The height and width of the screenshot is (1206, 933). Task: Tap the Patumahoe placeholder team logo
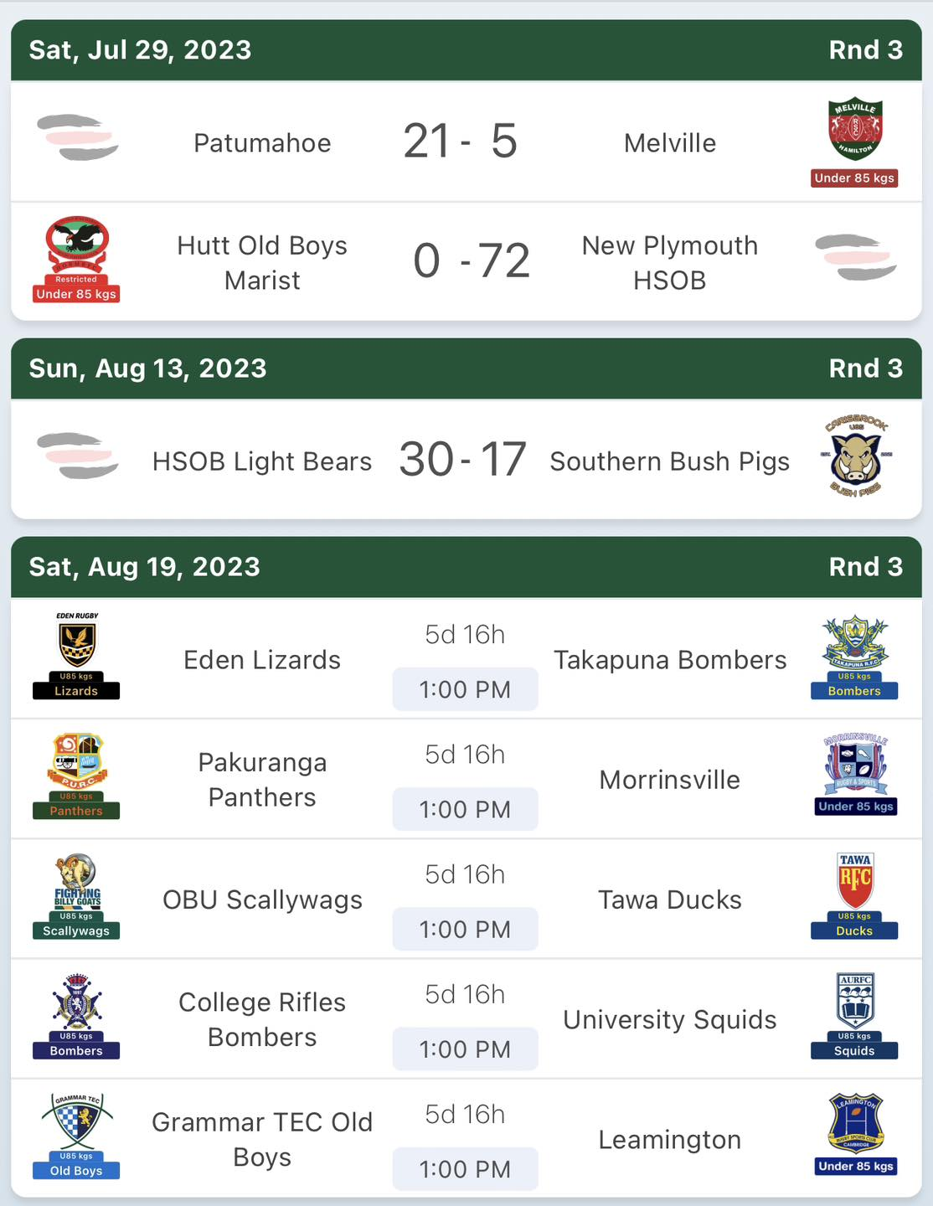(x=78, y=138)
